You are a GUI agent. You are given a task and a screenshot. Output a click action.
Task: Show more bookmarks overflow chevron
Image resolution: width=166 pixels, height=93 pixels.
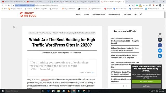coord(163,9)
